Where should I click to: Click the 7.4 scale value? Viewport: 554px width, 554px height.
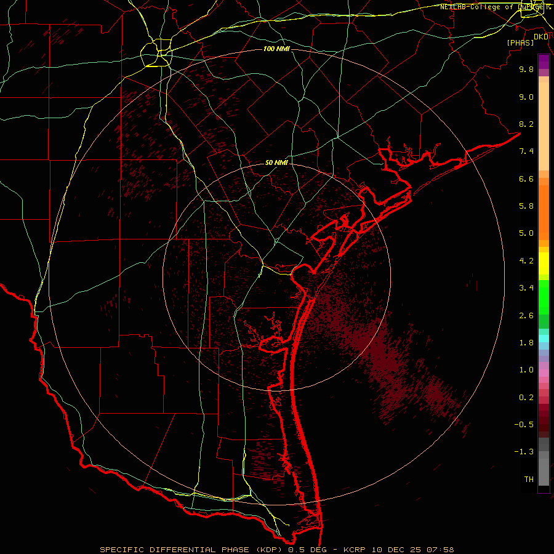click(x=526, y=151)
